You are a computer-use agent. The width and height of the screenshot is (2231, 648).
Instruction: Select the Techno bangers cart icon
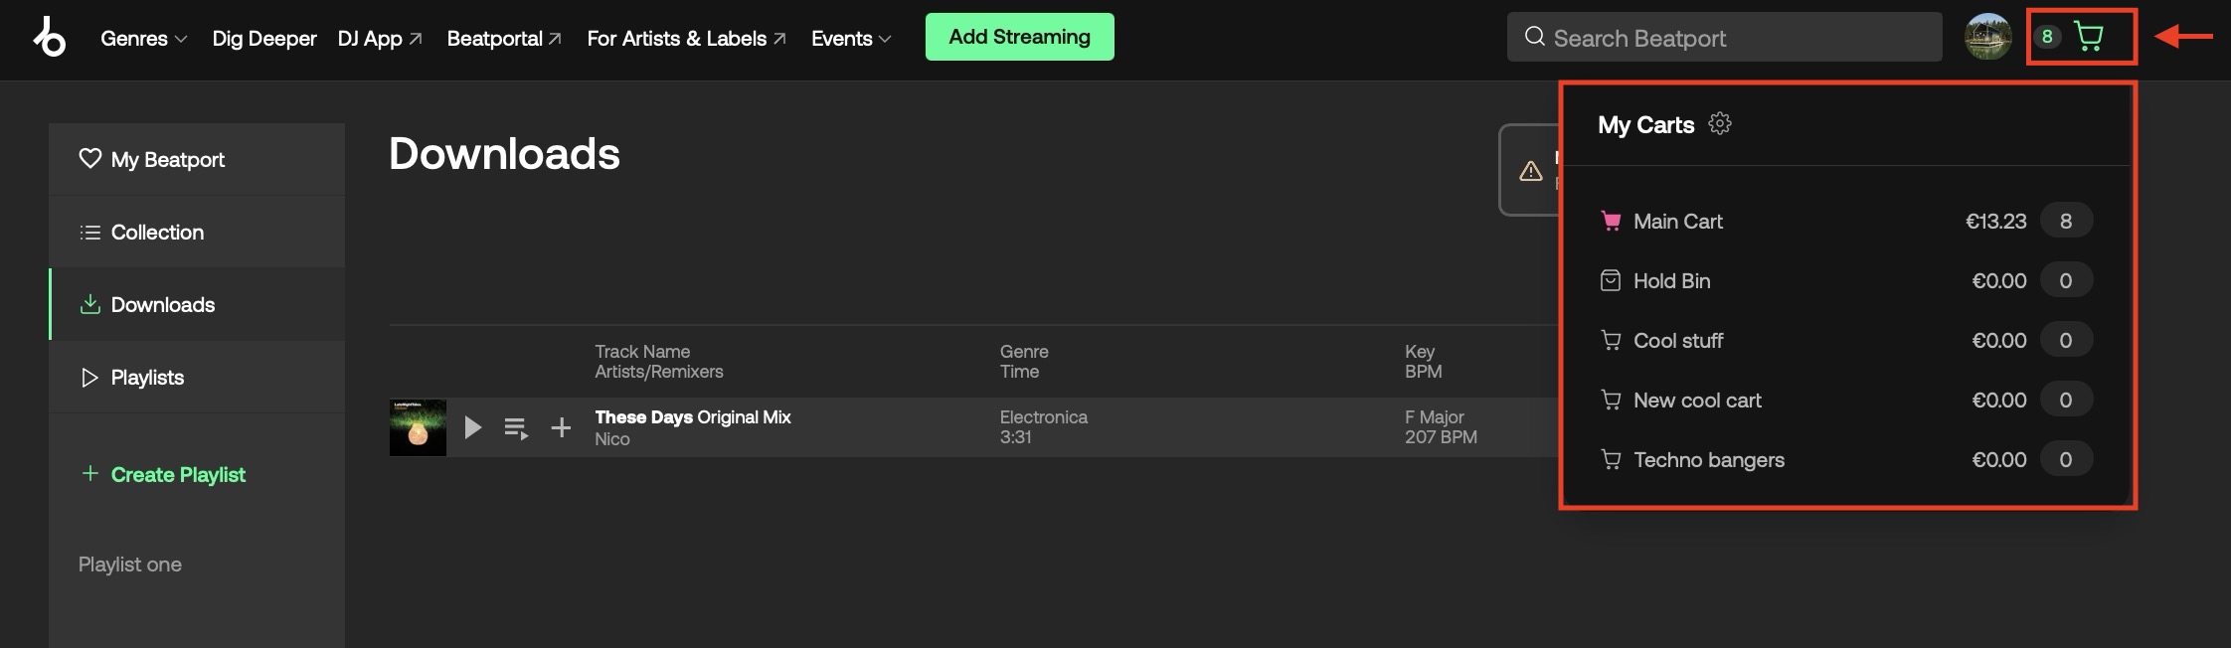click(x=1611, y=459)
